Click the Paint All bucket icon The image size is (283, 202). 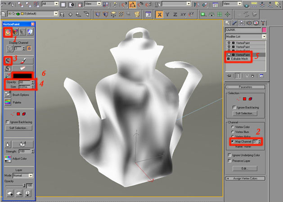8,59
